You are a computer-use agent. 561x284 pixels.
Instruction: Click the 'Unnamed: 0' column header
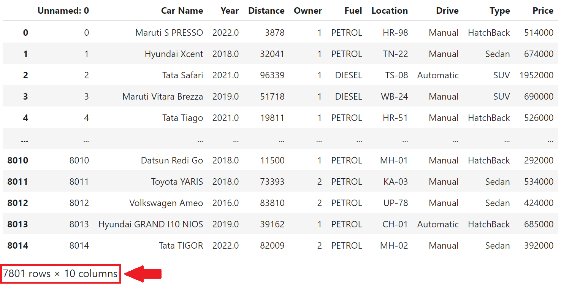(63, 11)
